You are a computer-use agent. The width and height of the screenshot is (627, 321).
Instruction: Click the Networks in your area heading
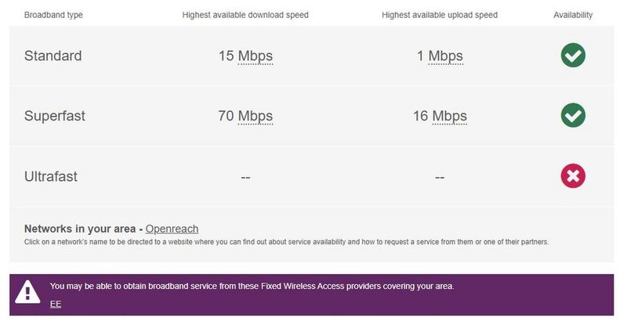pyautogui.click(x=80, y=229)
